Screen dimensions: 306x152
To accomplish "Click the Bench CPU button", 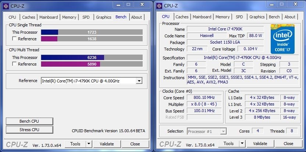I will tap(29, 121).
